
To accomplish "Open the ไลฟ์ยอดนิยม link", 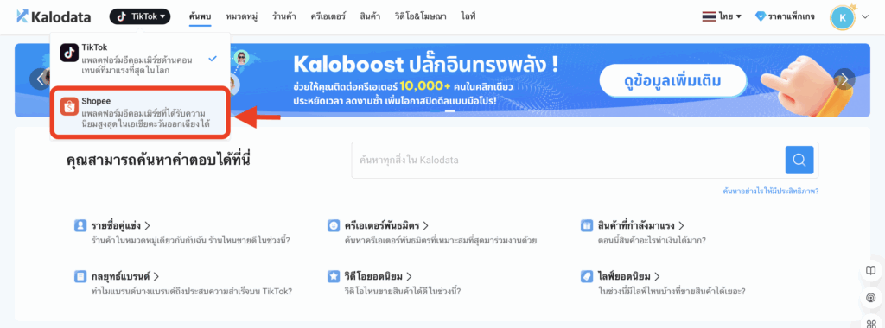I will (629, 277).
